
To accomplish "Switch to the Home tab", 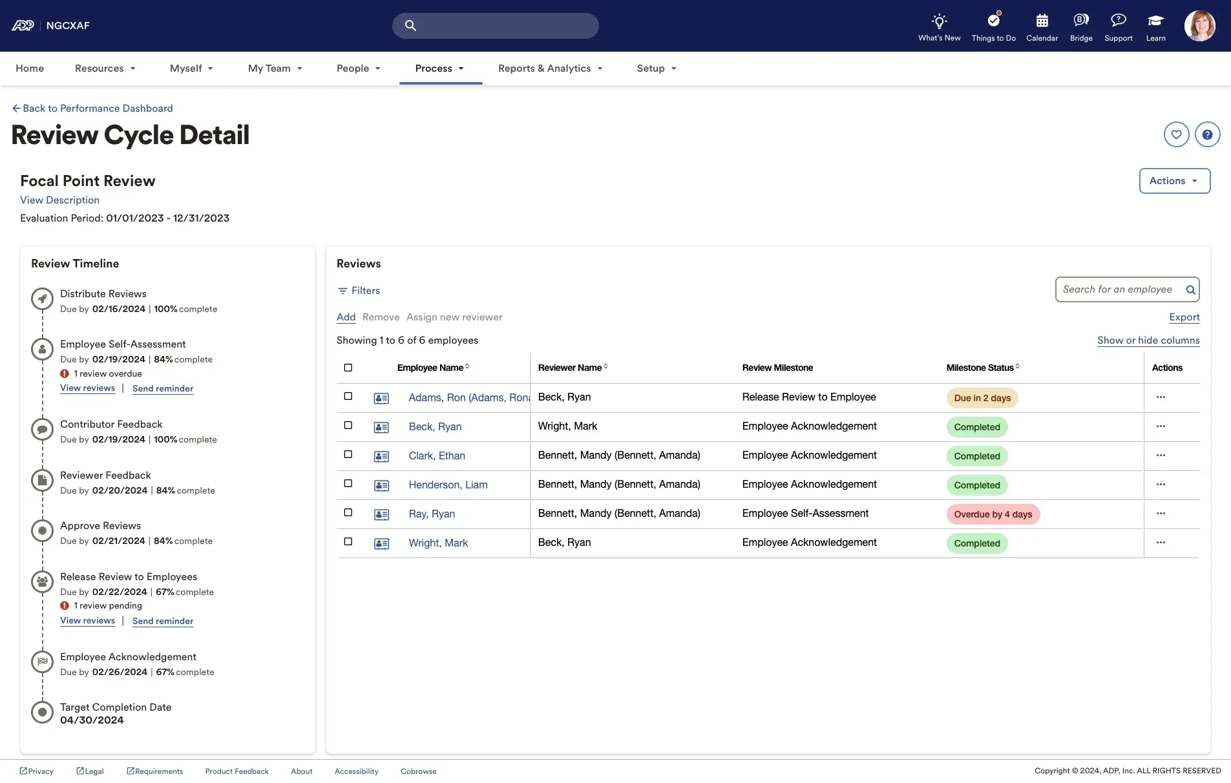I will pyautogui.click(x=29, y=68).
